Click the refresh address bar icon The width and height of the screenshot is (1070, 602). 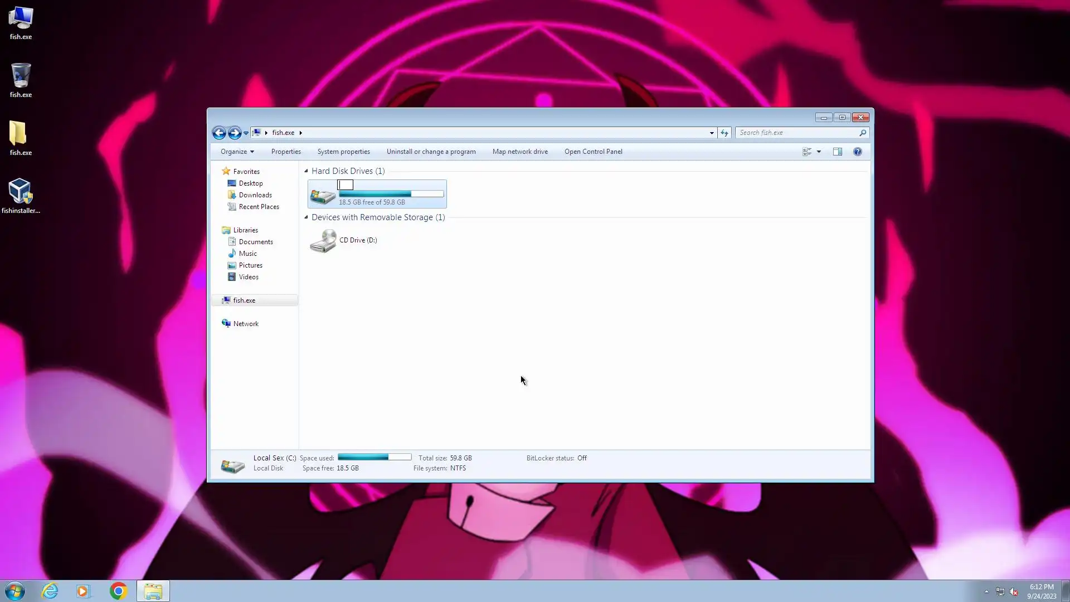click(x=724, y=133)
